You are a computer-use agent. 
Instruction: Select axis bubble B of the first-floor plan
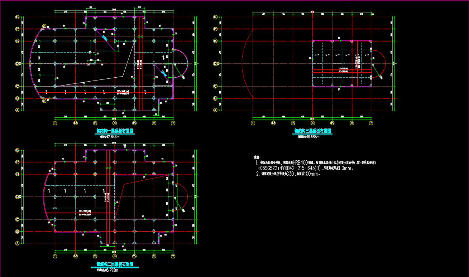click(x=17, y=98)
